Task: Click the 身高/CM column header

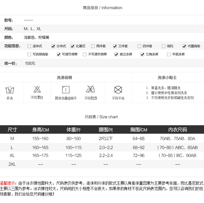Action: pos(41,130)
